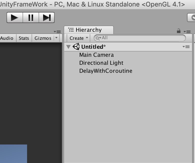Screen dimensions: 195x163
Task: Toggle the Hierarchy panel lock icon
Action: 179,31
